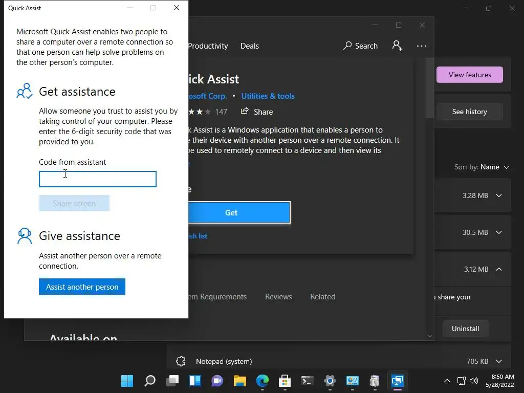Click the Store page vertical scrollbar thumb
The image size is (524, 393).
point(430,88)
